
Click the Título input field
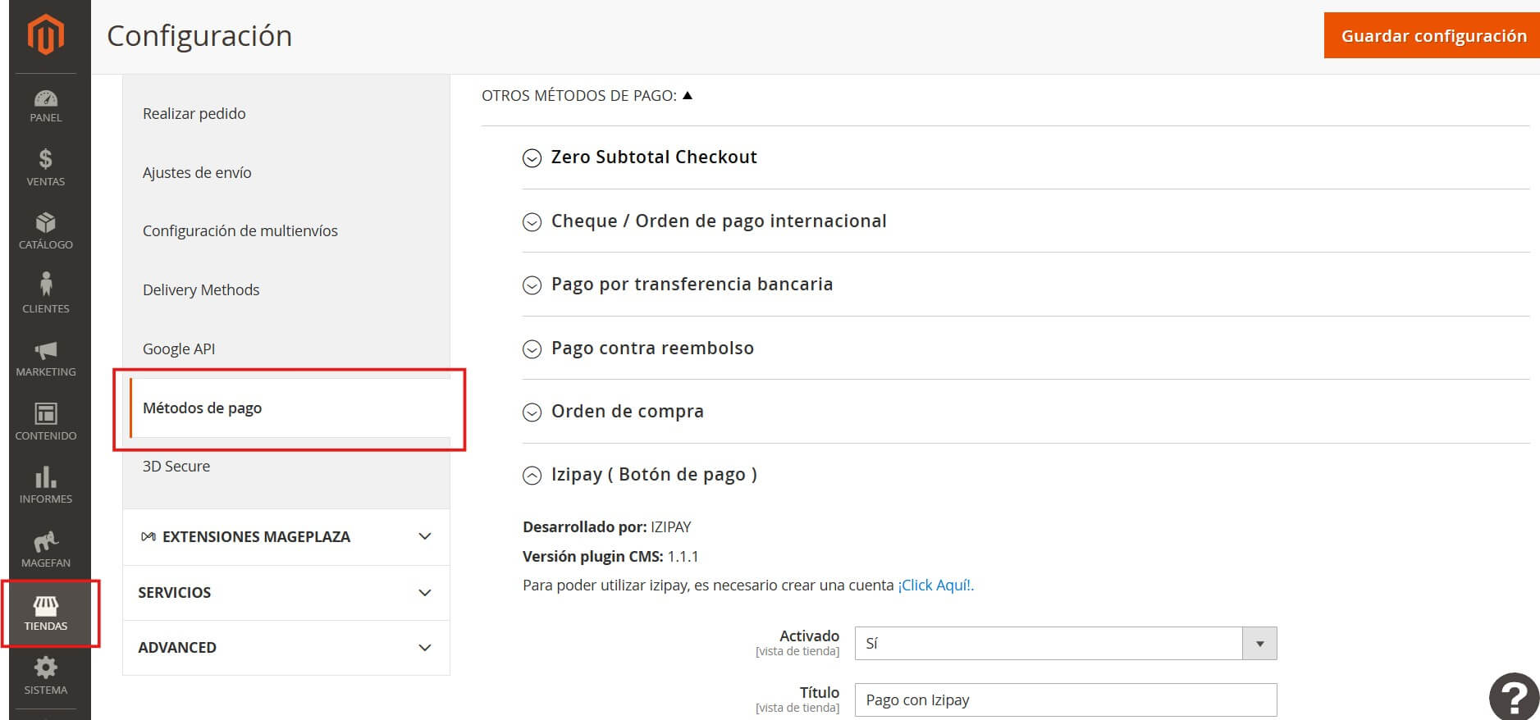click(x=1065, y=700)
